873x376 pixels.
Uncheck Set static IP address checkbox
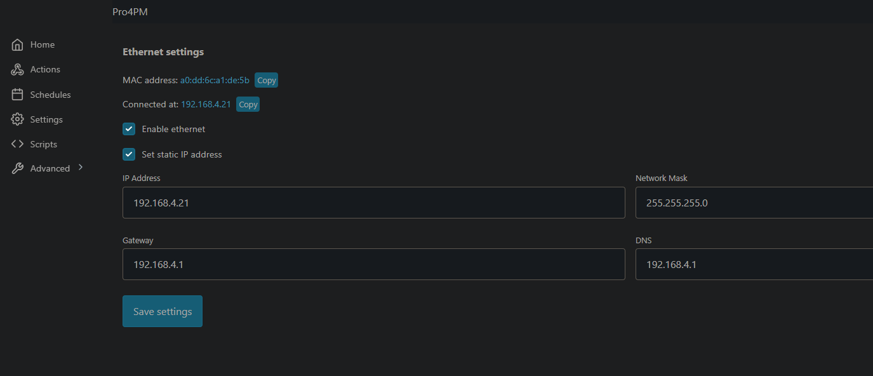[129, 154]
